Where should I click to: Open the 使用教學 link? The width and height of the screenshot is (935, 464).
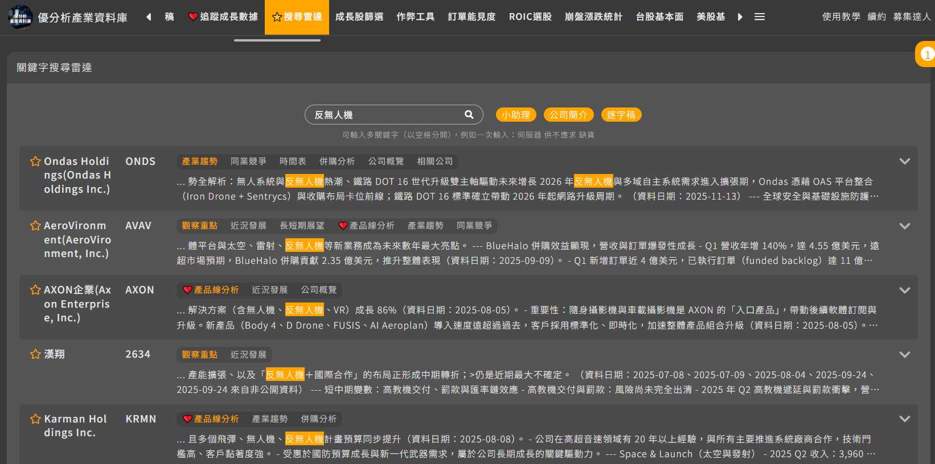(x=841, y=17)
